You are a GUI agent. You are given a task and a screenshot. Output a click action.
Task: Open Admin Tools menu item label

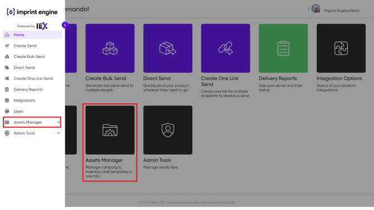[x=25, y=133]
